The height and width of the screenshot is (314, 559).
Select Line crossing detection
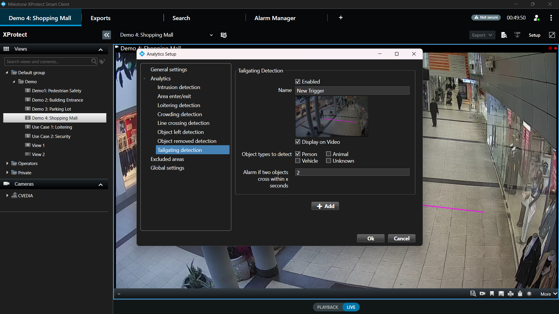183,123
